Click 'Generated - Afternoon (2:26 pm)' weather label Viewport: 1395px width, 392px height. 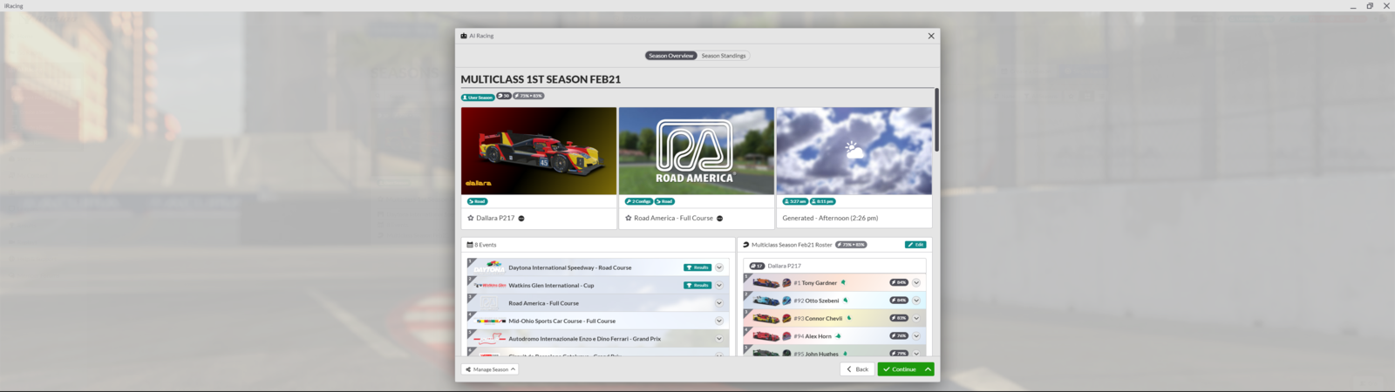830,218
